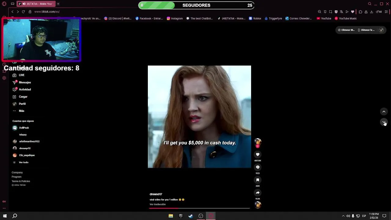391x220 pixels.
Task: Open Opera easy setup menu lines
Action: pos(386,12)
